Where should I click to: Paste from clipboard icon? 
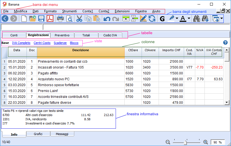(x=97, y=18)
